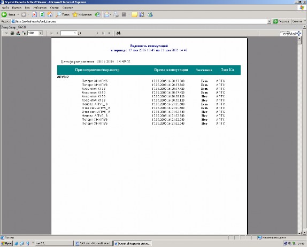Click the Crystal viewer print report icon
Screen dimensions: 307x247
(x=12, y=33)
